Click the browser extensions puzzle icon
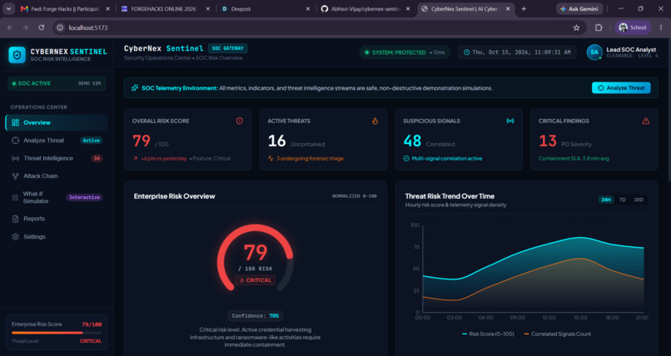The width and height of the screenshot is (671, 356). [x=599, y=27]
